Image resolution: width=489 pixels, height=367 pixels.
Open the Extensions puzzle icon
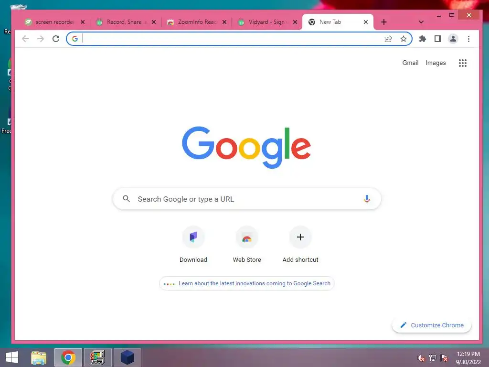(423, 39)
